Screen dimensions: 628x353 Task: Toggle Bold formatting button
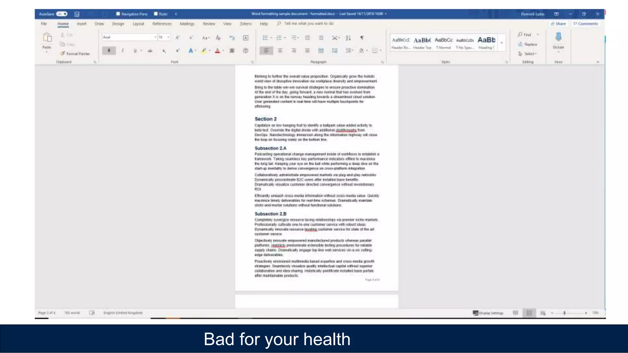pos(109,51)
